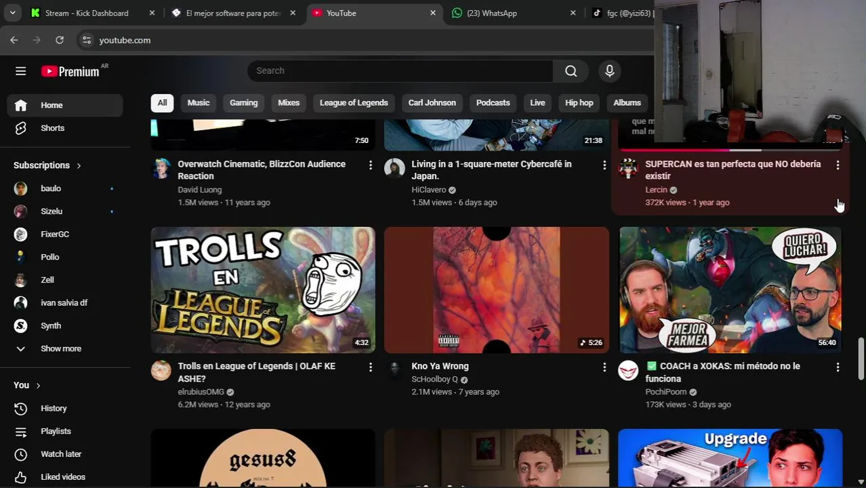Open FixerGC subscription channel
866x488 pixels.
pyautogui.click(x=65, y=235)
